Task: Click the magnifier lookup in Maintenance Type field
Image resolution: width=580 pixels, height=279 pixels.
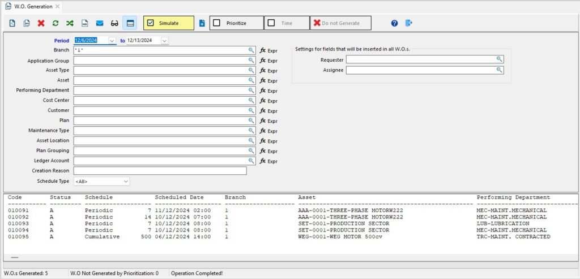Action: tap(251, 131)
